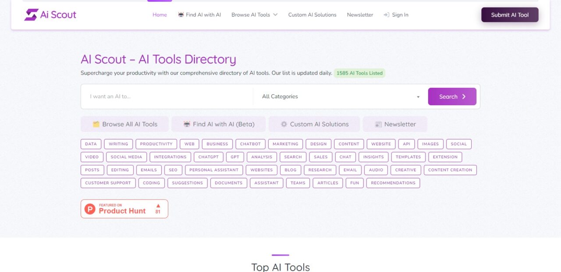Screen dimensions: 561x272
Task: Click the 1585 AI Tools Listed badge
Action: coord(359,73)
